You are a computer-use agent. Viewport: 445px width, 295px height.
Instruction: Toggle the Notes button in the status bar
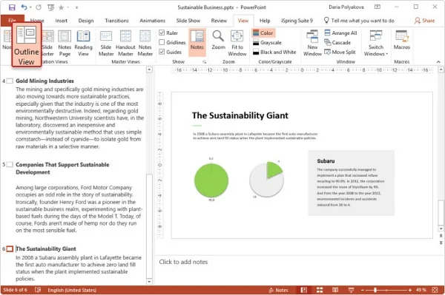[278, 290]
